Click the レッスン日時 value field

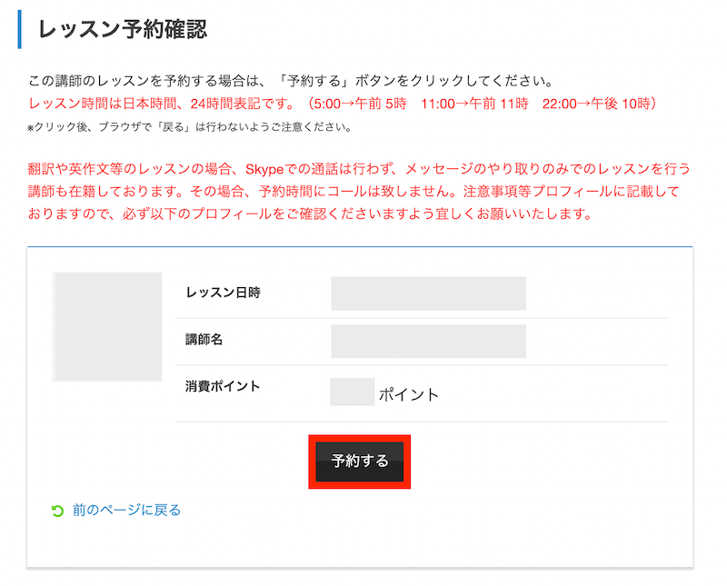point(428,293)
